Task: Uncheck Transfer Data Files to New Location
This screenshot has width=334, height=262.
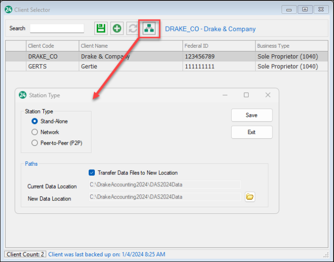Action: click(92, 172)
